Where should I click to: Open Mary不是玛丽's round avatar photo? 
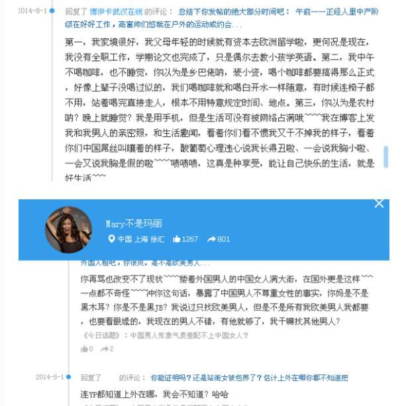68,230
